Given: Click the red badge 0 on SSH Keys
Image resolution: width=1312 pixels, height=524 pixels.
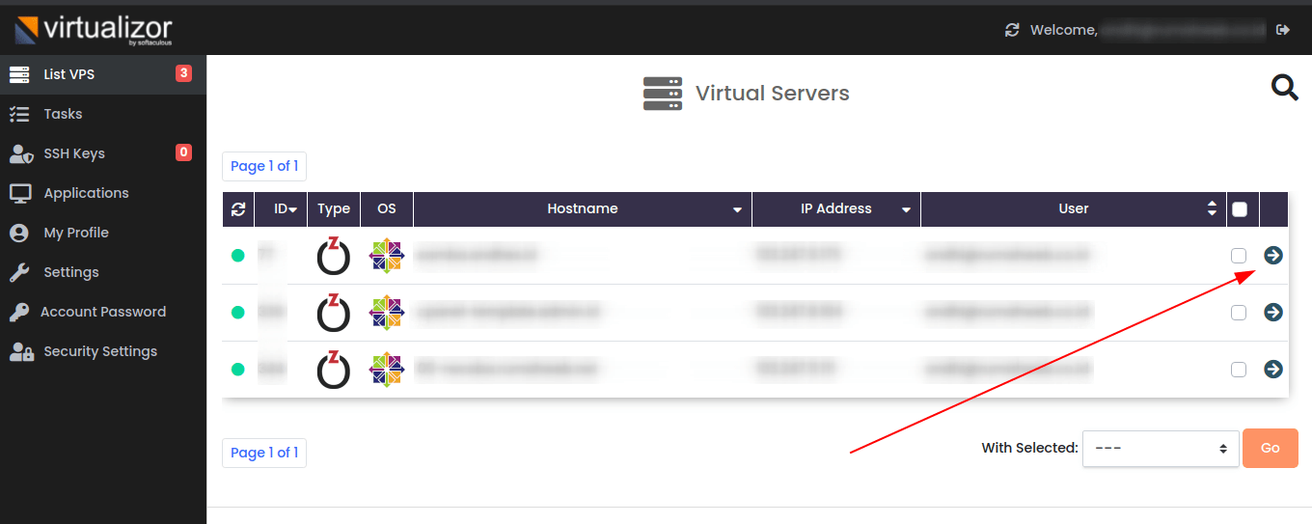Looking at the screenshot, I should click(183, 152).
